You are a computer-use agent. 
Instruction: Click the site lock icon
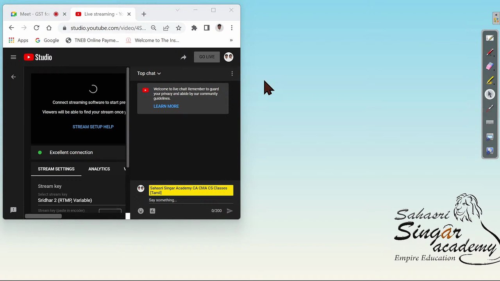pyautogui.click(x=64, y=28)
